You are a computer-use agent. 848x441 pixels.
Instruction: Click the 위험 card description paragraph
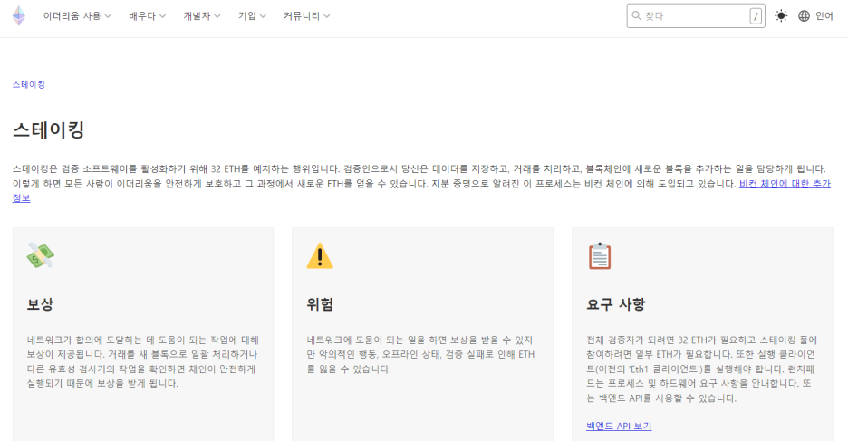pos(420,355)
